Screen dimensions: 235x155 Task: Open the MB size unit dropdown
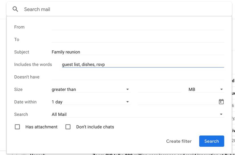206,89
